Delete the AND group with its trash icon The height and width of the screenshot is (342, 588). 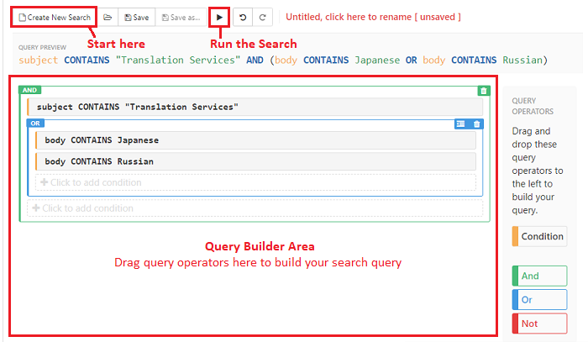483,91
